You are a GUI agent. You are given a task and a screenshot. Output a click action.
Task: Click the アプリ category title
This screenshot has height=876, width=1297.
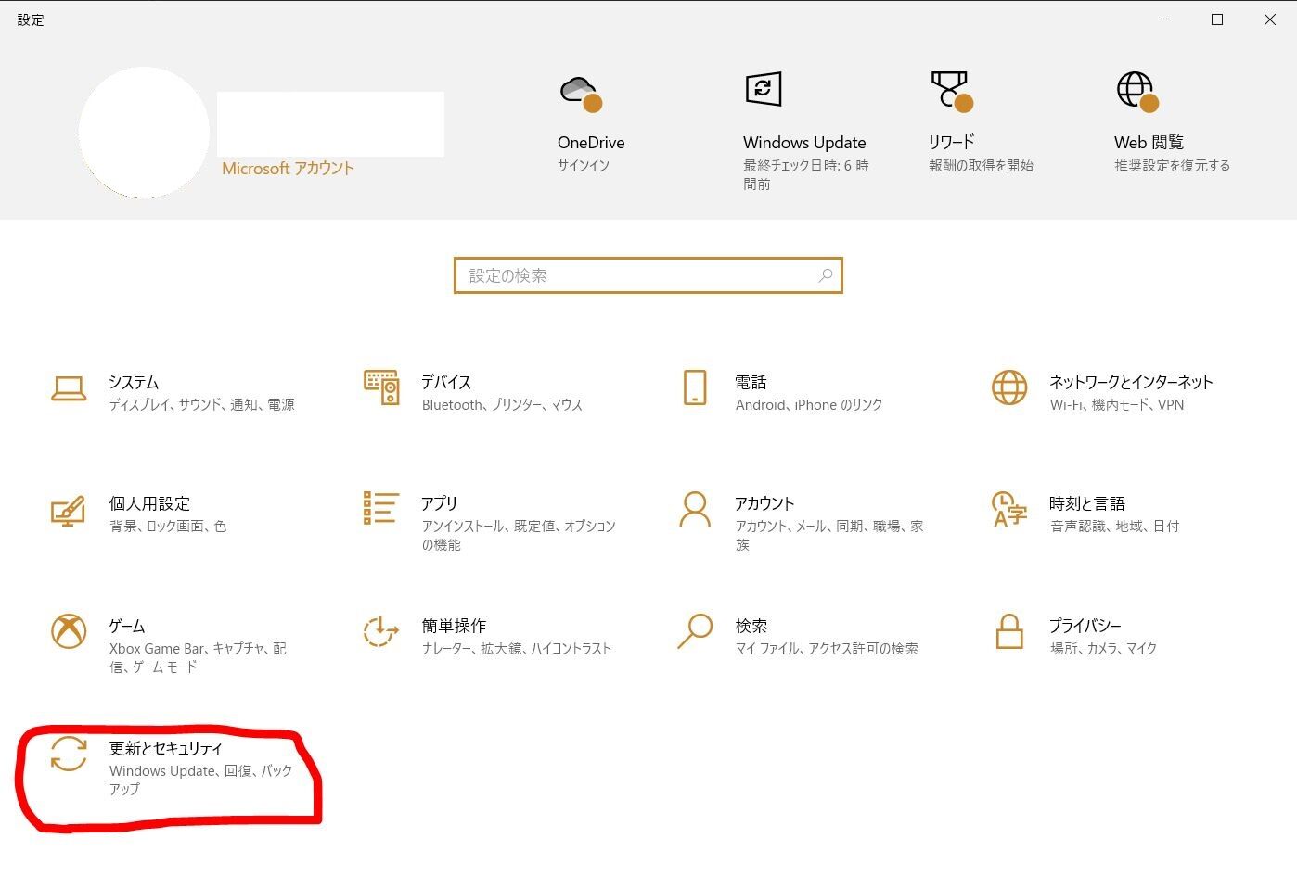440,503
